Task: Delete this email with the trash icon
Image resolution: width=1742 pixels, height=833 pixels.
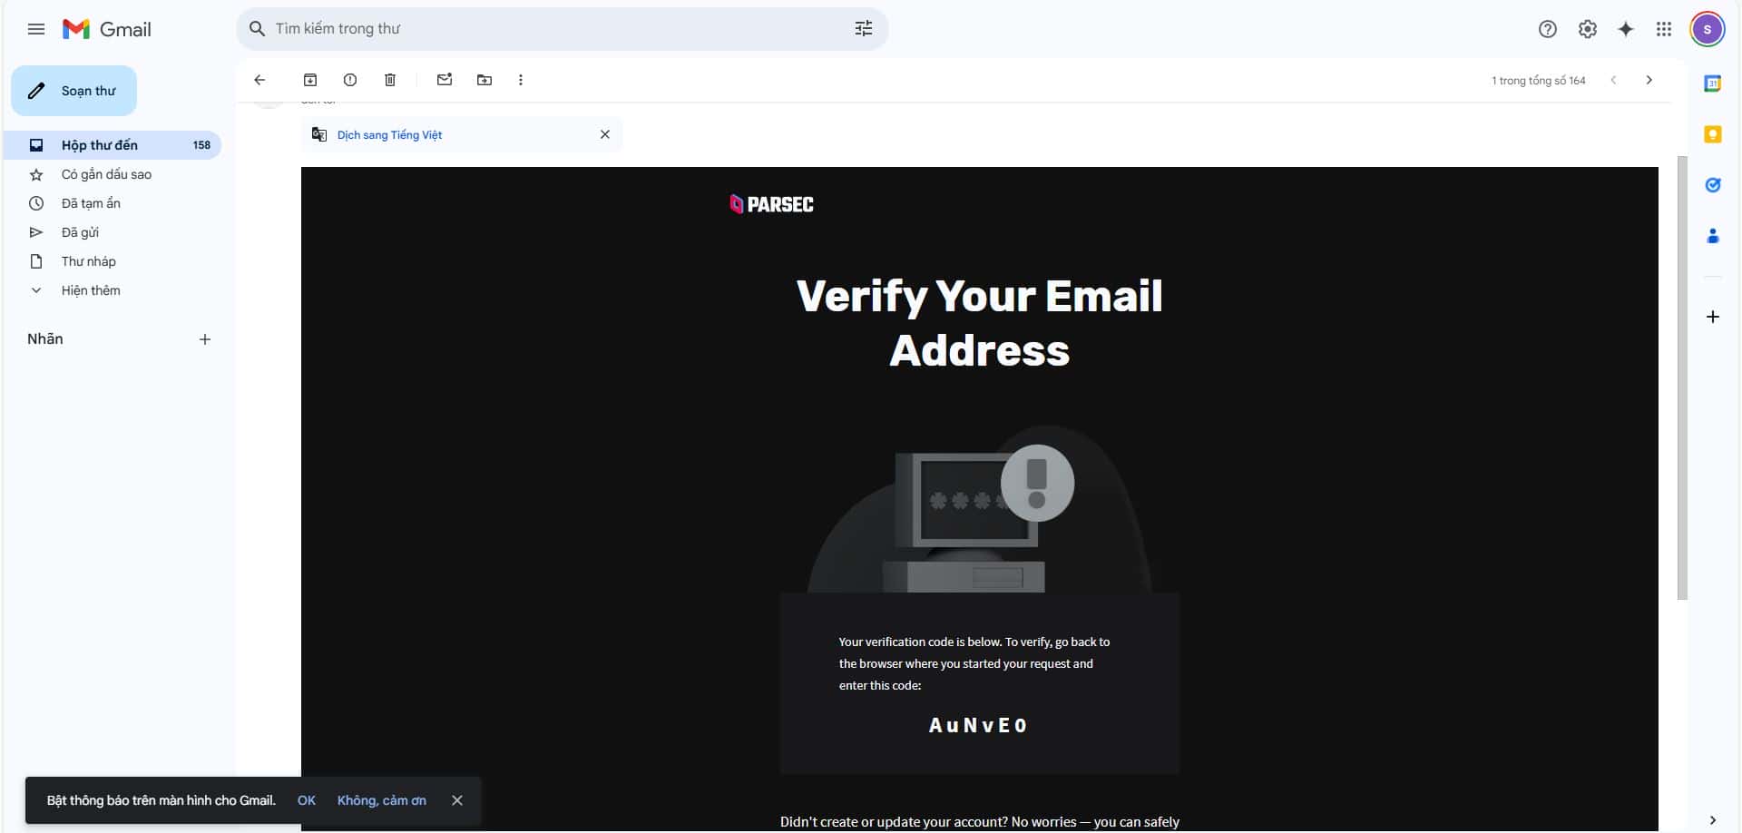Action: click(x=390, y=80)
